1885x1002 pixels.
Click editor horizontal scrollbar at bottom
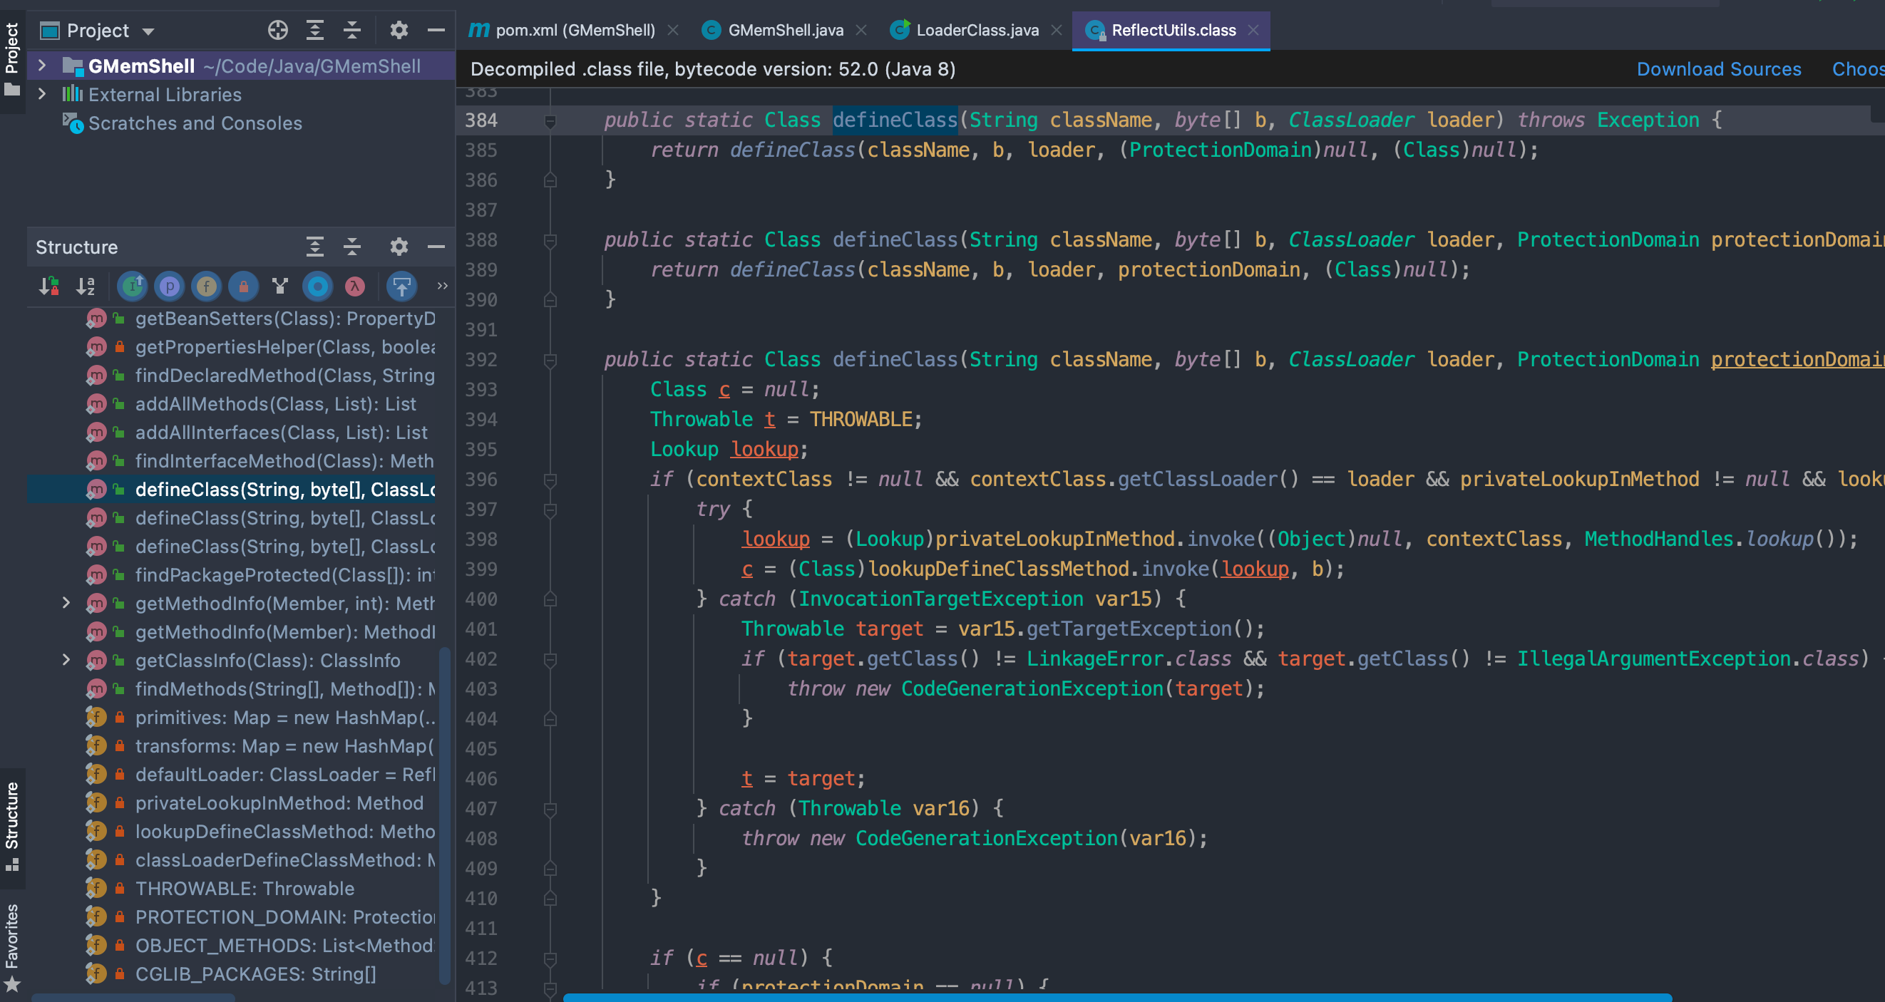(x=1117, y=998)
